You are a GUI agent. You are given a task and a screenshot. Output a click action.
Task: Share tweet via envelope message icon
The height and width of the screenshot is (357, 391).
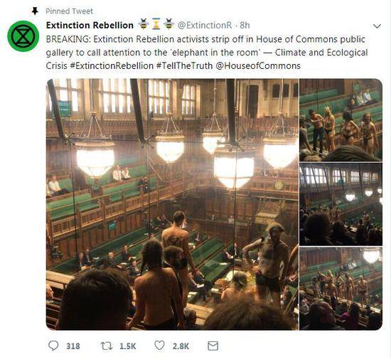click(x=213, y=346)
